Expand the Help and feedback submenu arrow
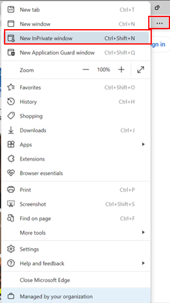Viewport: 170px width, 303px height. 143,263
